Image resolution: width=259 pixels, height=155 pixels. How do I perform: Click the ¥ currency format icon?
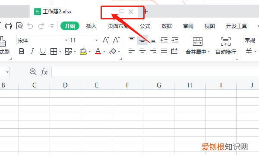pyautogui.click(x=249, y=51)
